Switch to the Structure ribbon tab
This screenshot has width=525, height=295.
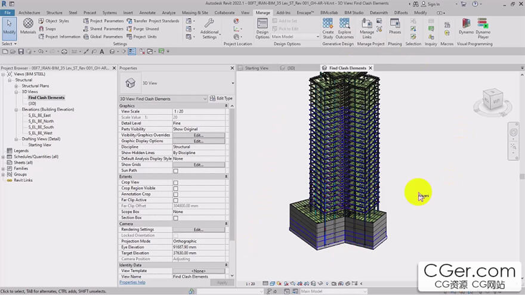[54, 13]
